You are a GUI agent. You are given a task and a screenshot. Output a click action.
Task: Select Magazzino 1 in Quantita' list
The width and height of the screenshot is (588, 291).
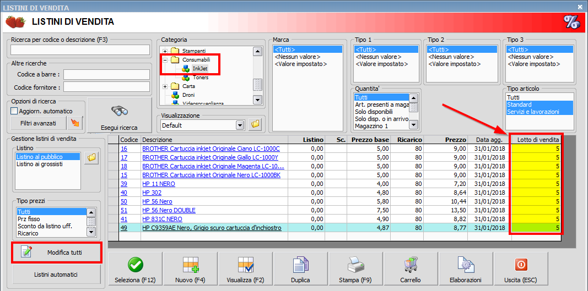coord(382,126)
